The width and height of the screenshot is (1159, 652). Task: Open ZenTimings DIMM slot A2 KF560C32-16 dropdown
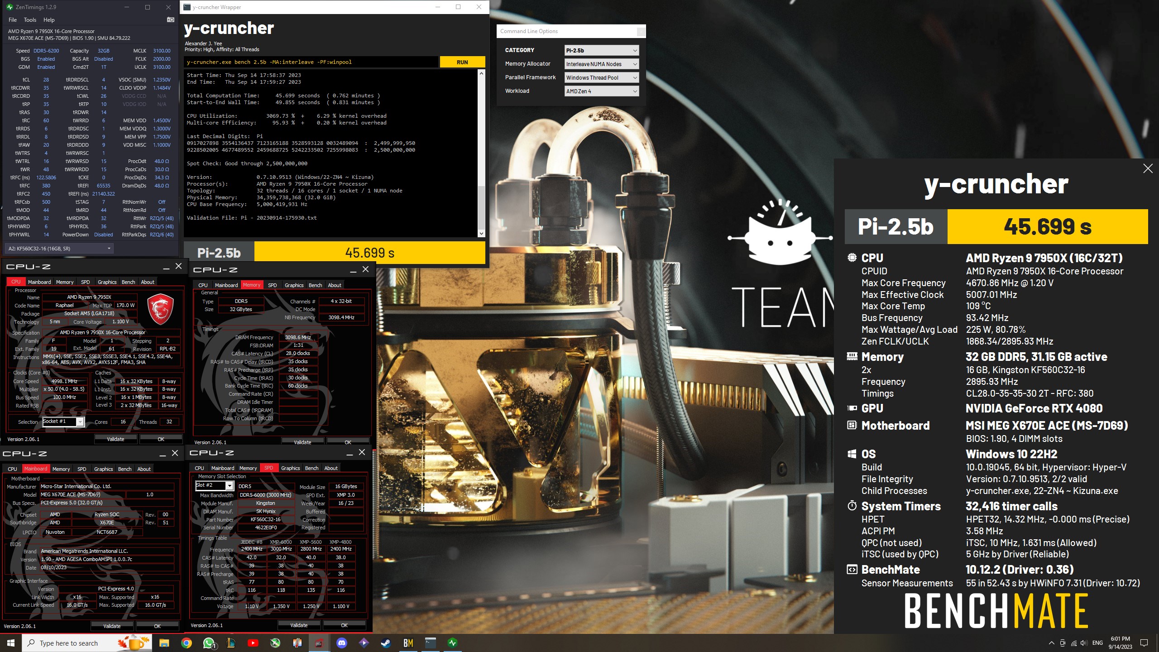(59, 249)
